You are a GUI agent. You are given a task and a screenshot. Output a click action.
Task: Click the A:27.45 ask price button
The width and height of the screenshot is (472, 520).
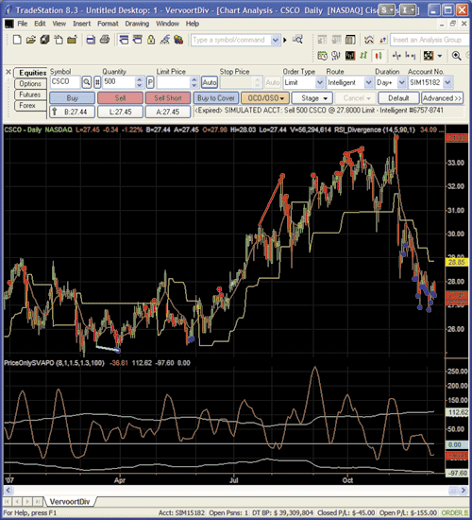(x=168, y=112)
